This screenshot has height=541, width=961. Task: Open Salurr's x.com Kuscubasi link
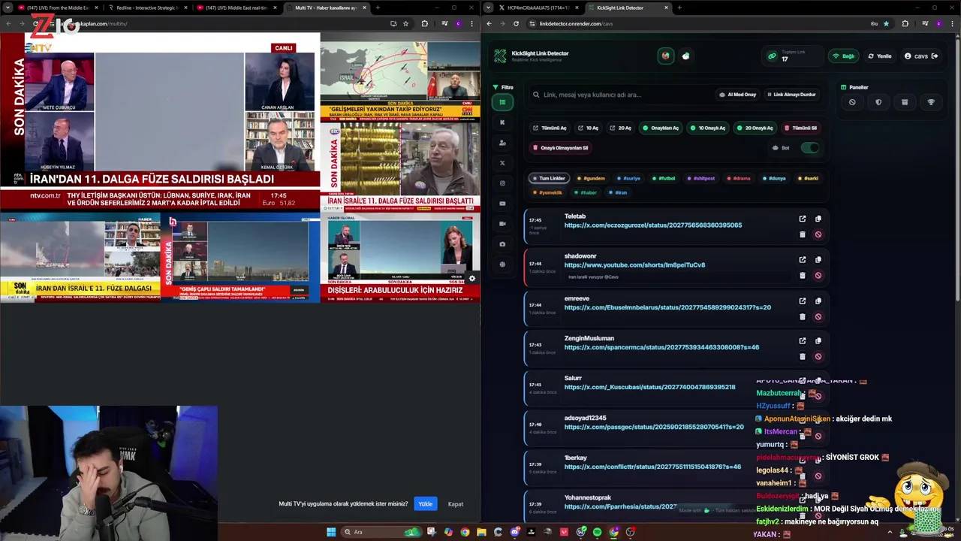tap(649, 387)
